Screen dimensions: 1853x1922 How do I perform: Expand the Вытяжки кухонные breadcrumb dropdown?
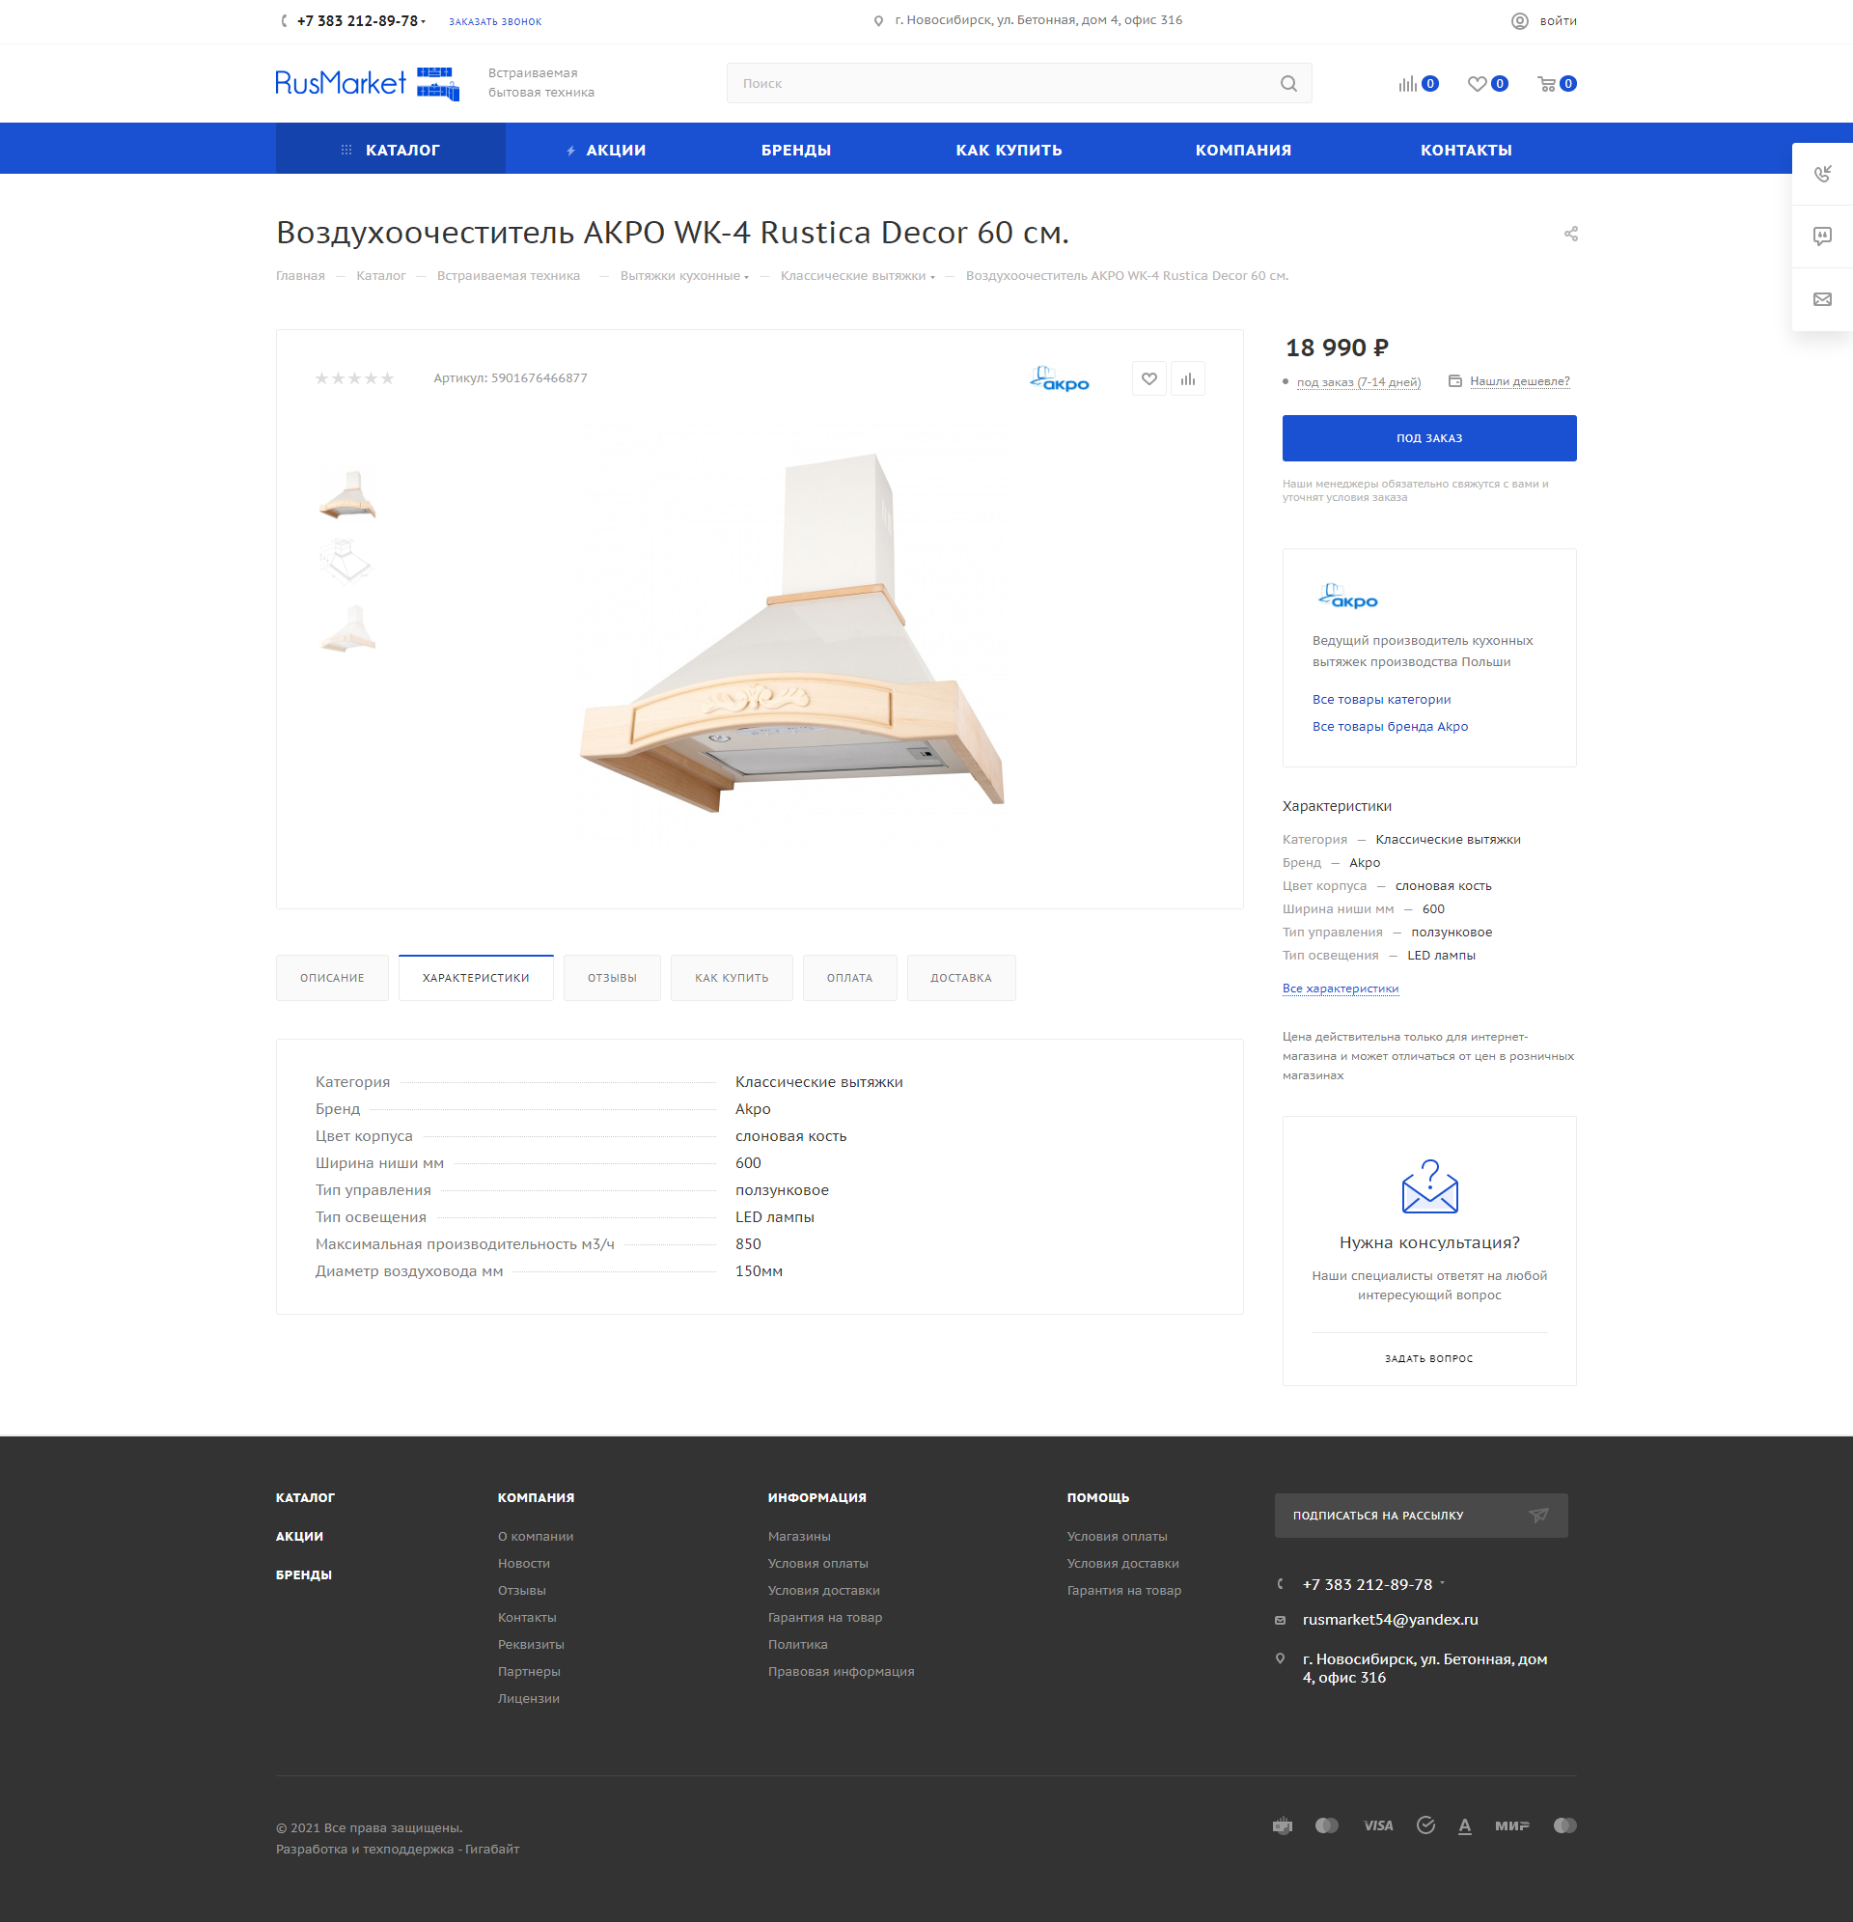(x=746, y=277)
